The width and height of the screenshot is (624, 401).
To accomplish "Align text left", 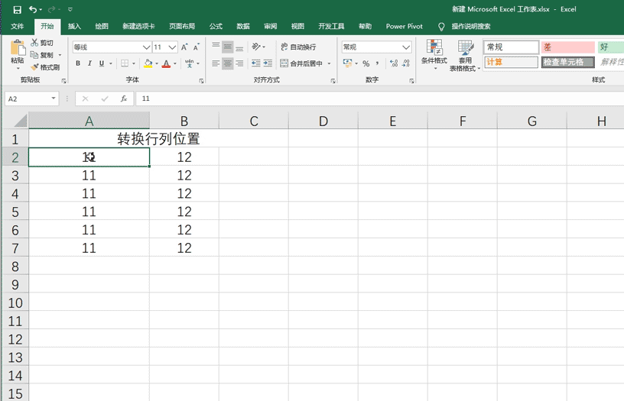I will tap(216, 63).
